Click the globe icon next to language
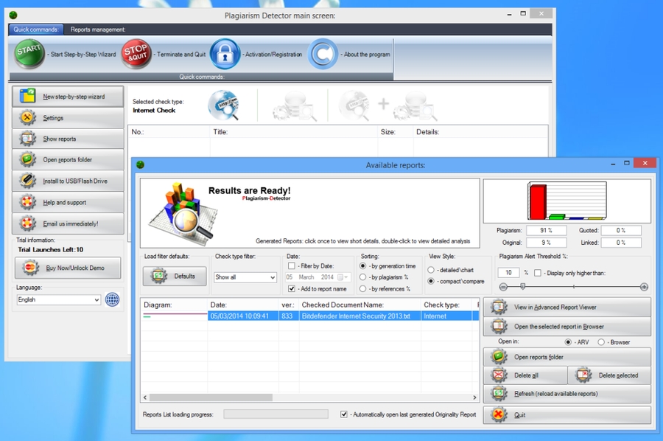Viewport: 663px width, 441px height. pos(112,299)
